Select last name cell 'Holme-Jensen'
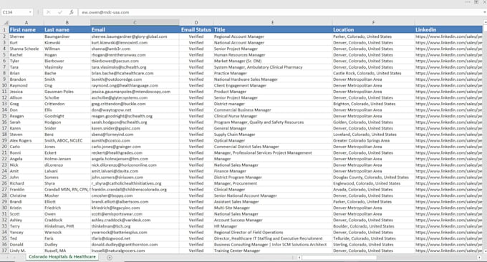Viewport: 487px width, 262px height. [x=67, y=159]
